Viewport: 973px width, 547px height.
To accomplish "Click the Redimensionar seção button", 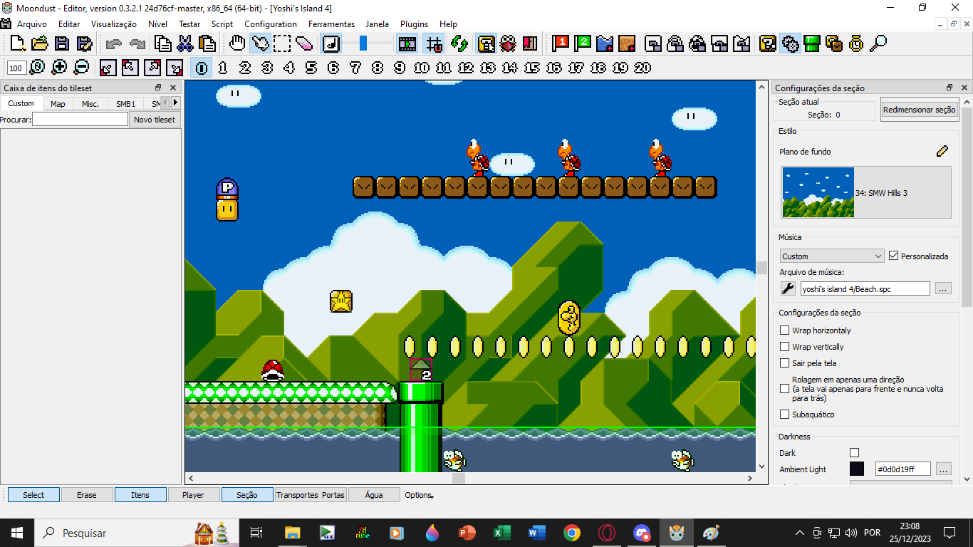I will tap(919, 110).
